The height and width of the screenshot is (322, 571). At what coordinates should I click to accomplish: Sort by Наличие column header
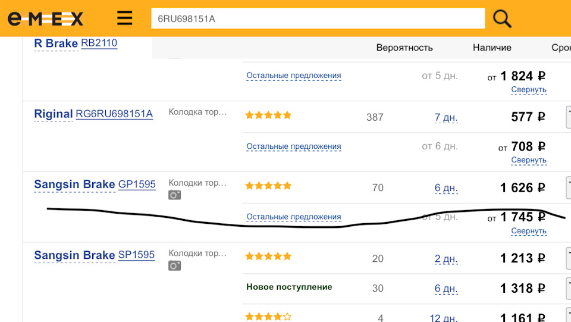tap(492, 48)
